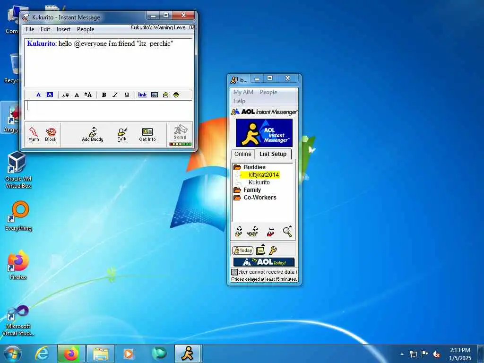Open the teal bird icon on the taskbar
The height and width of the screenshot is (363, 484).
point(159,354)
